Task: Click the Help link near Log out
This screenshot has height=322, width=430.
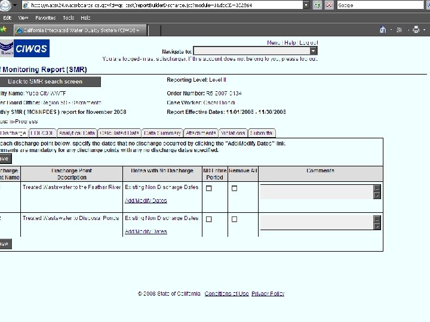Action: click(x=290, y=43)
